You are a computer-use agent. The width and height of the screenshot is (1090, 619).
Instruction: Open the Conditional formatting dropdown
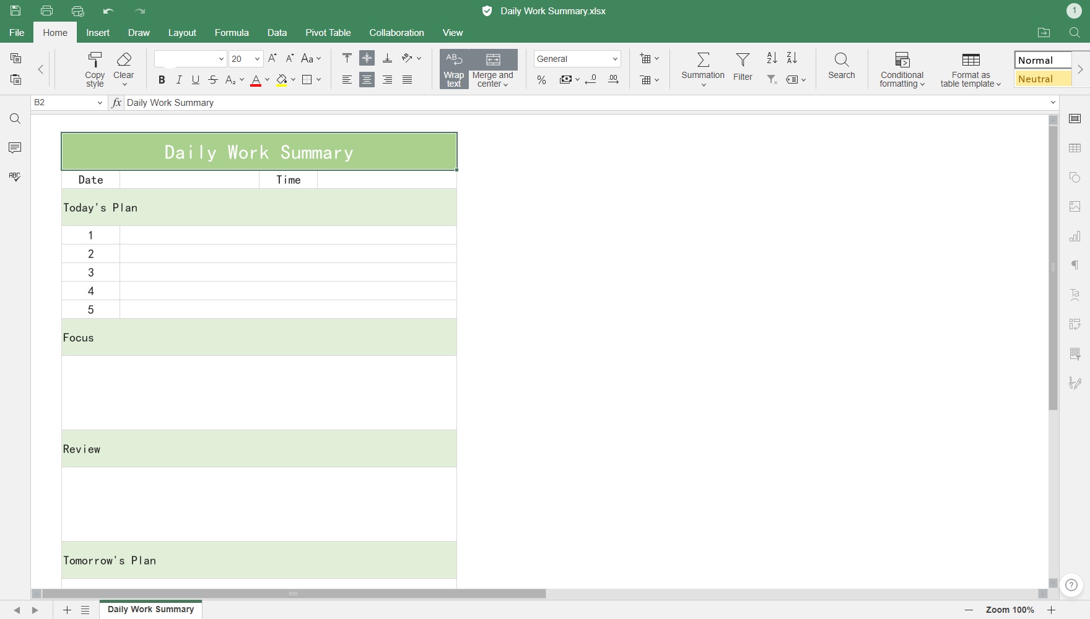point(902,69)
